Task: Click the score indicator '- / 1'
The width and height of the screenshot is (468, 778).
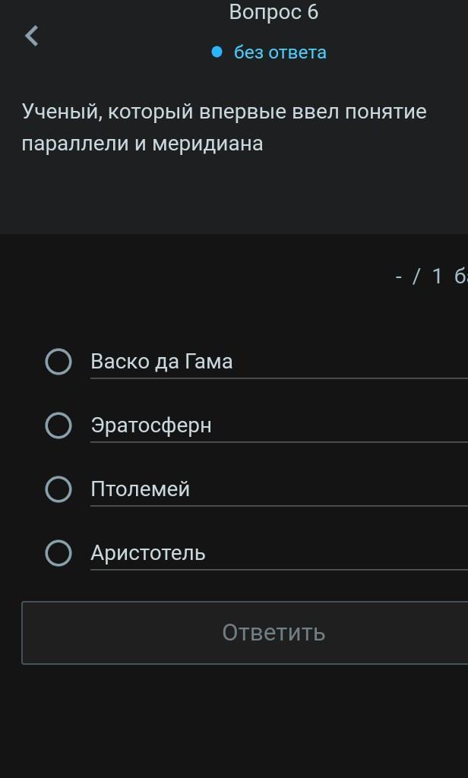Action: [x=419, y=277]
